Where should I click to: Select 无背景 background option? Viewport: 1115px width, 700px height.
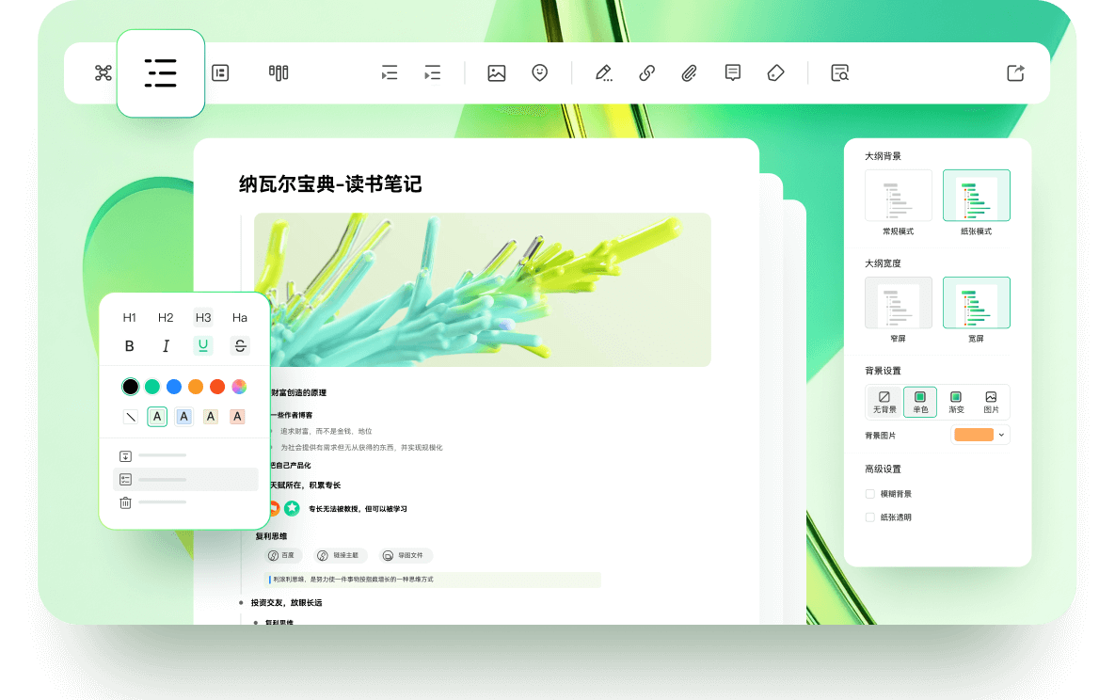884,402
